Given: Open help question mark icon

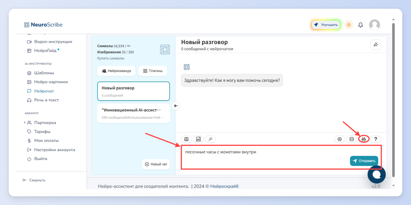Looking at the screenshot, I should click(376, 139).
